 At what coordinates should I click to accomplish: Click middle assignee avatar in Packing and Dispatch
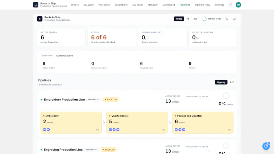click(x=180, y=130)
